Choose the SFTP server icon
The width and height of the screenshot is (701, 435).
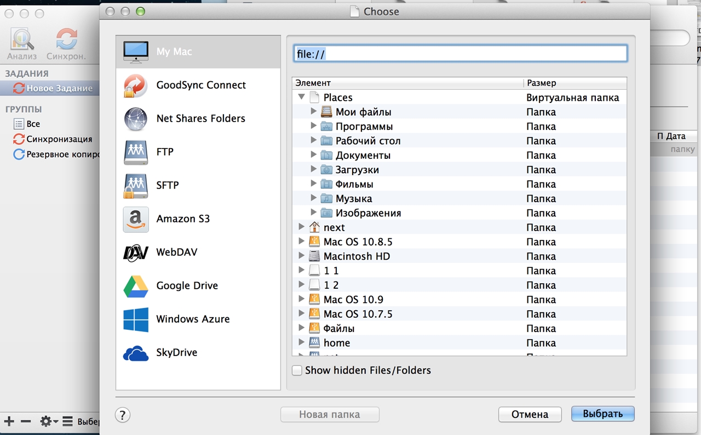point(135,186)
